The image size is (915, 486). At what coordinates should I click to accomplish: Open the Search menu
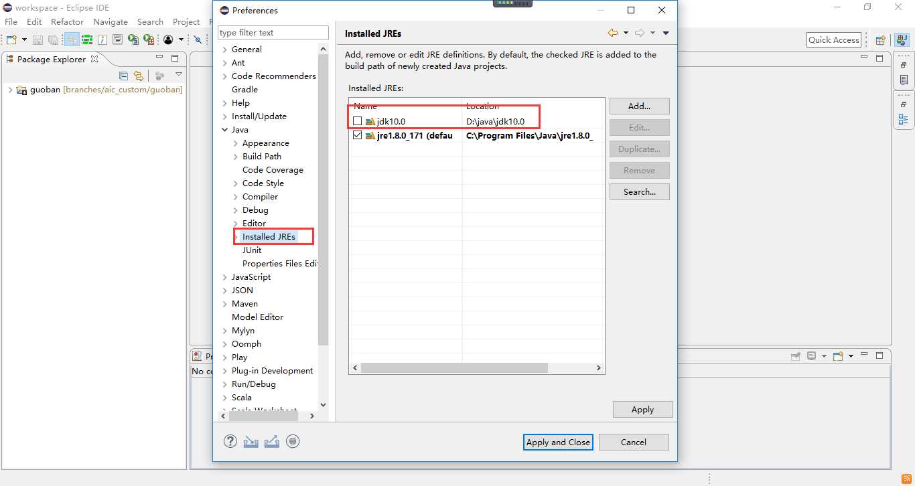150,21
